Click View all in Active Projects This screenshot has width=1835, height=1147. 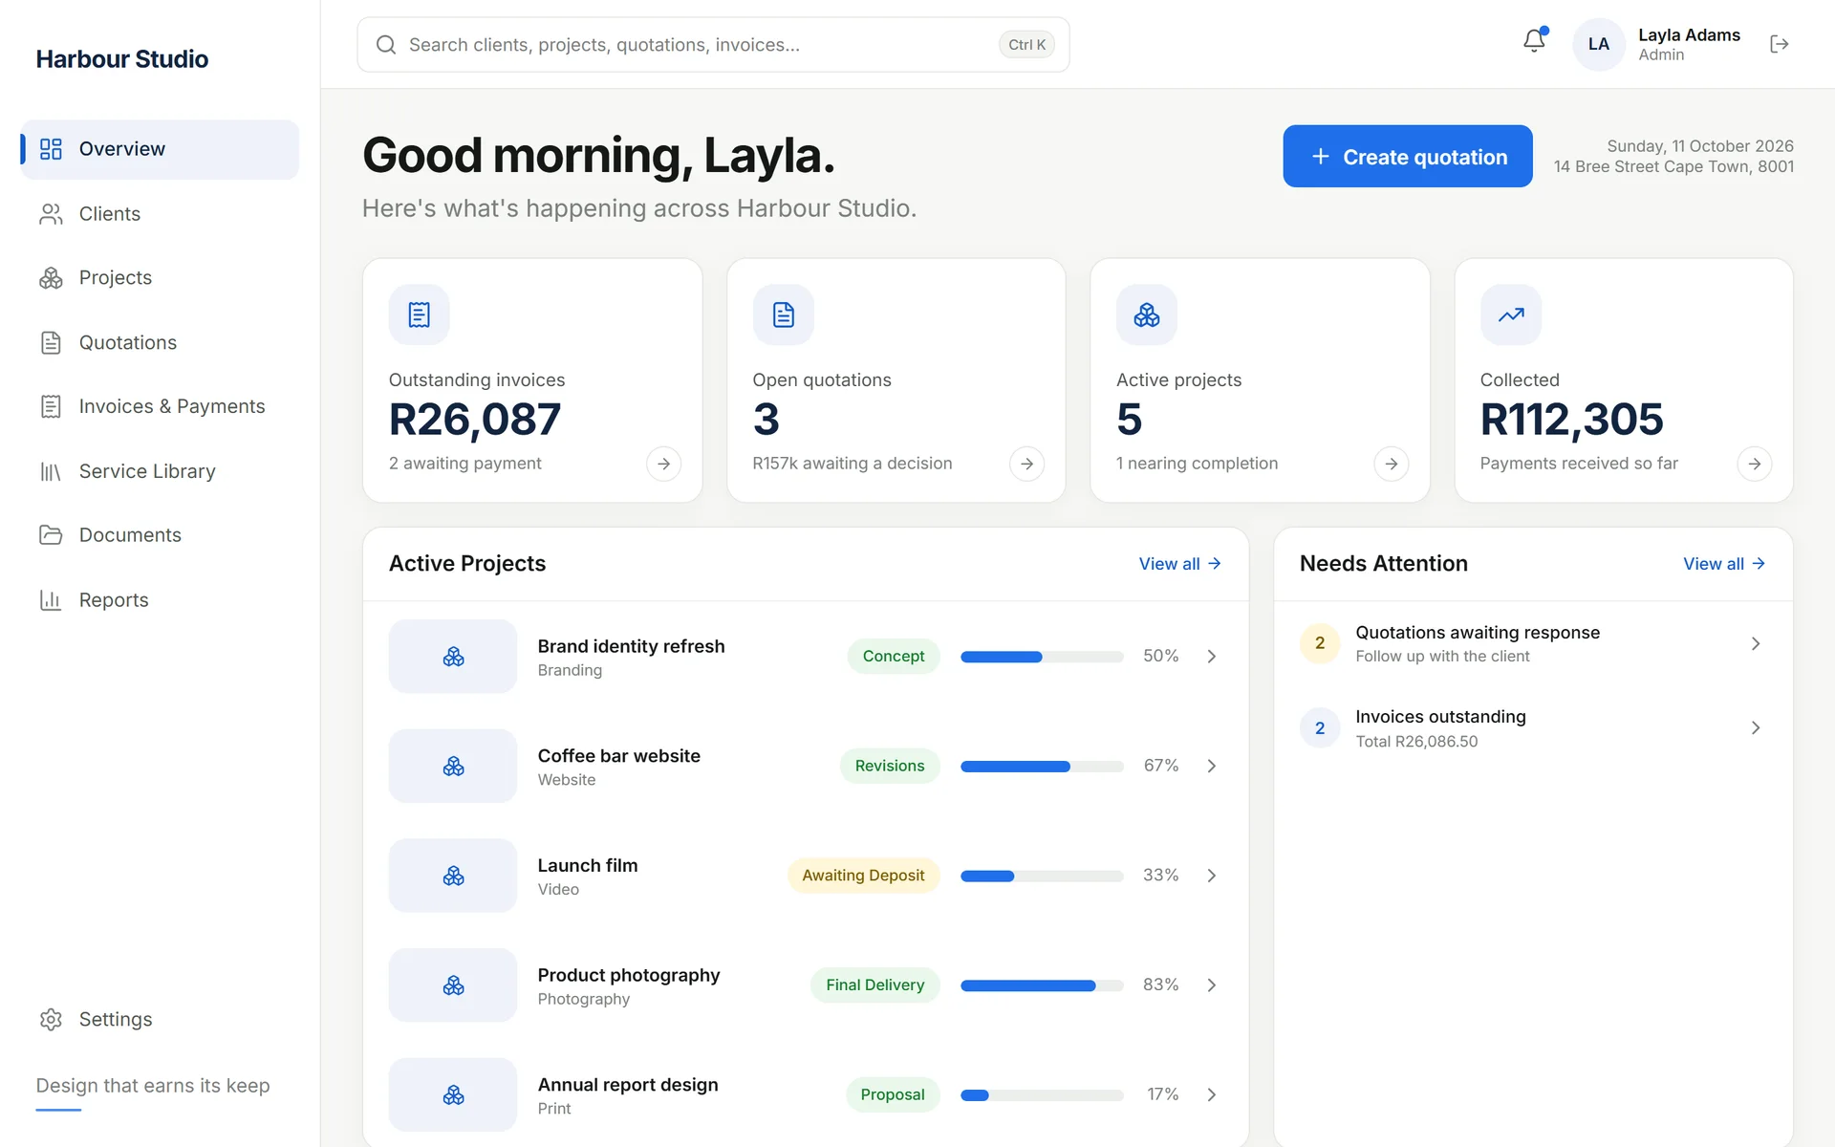[x=1180, y=564]
